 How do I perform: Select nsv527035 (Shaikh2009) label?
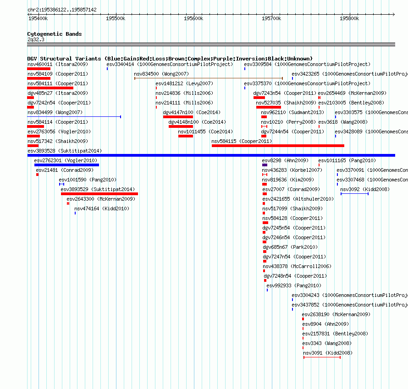pyautogui.click(x=286, y=103)
